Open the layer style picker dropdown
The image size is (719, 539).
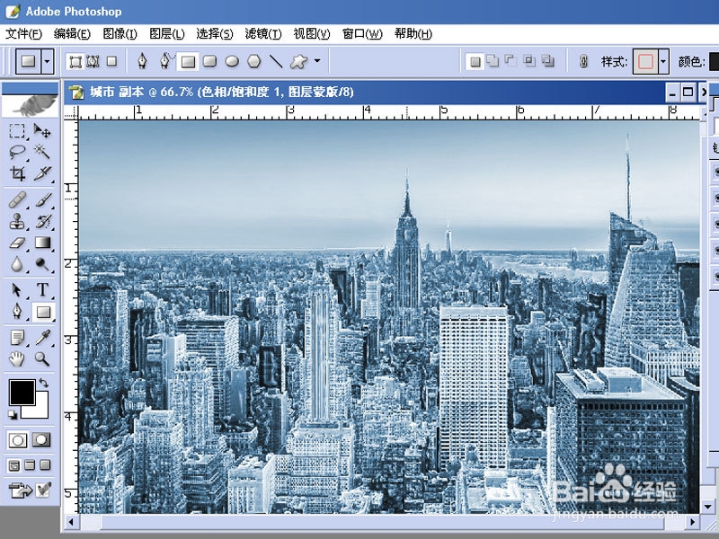(663, 61)
